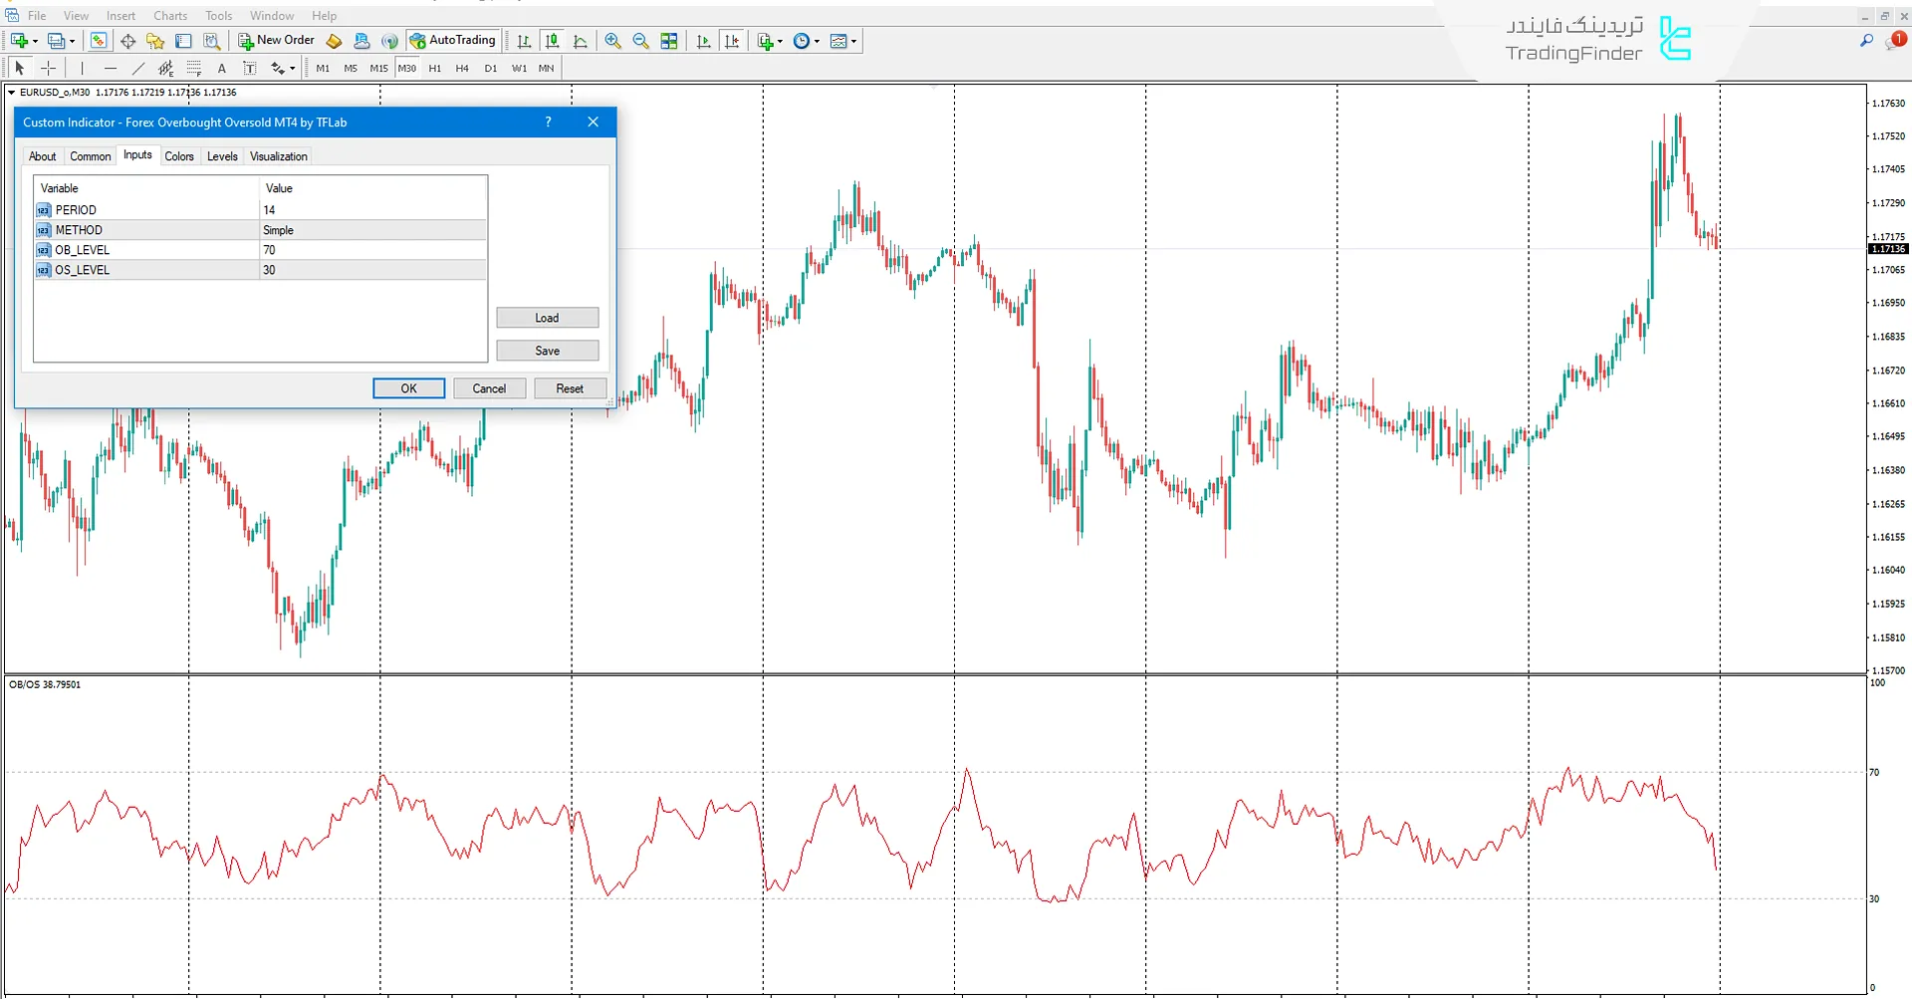
Task: Open the METHOD value dropdown showing Simple
Action: 372,229
